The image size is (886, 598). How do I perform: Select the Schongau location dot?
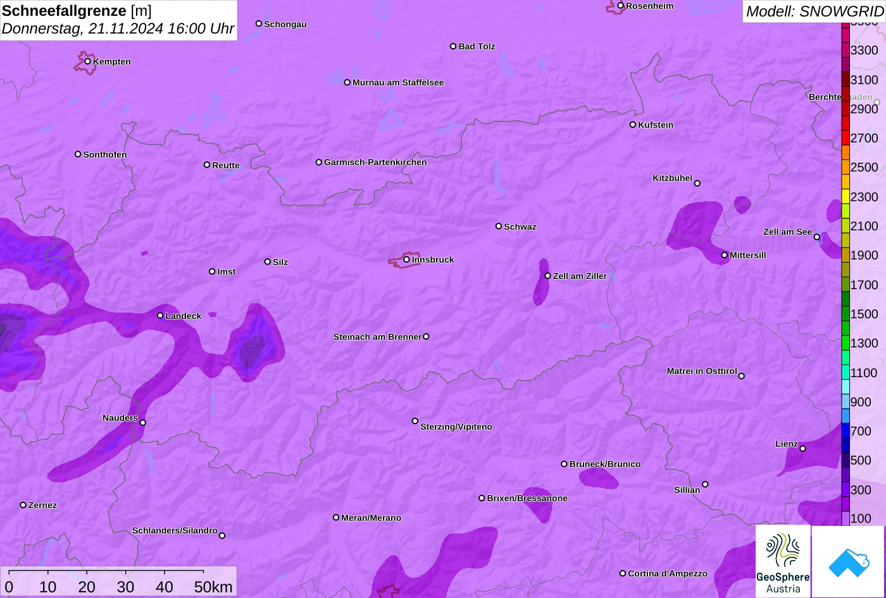tap(258, 23)
